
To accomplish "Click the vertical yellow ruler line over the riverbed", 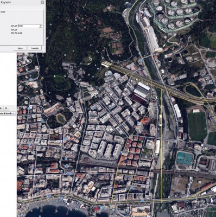I will pyautogui.click(x=161, y=145).
